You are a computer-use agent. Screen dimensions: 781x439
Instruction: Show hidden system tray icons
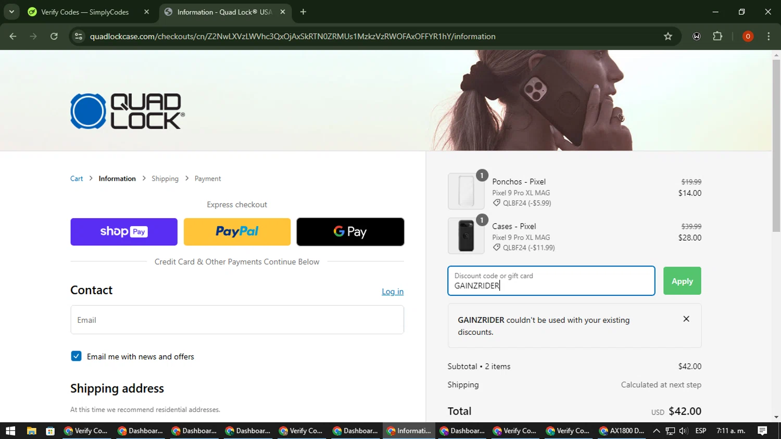pyautogui.click(x=656, y=431)
